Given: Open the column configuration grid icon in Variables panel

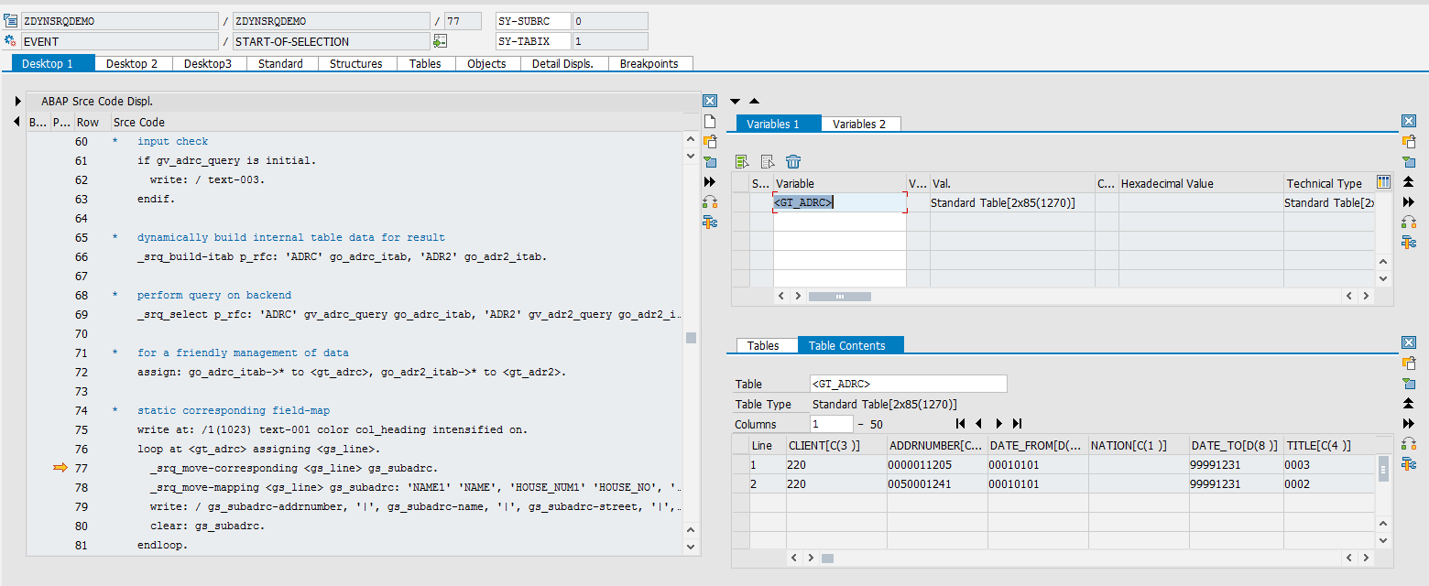Looking at the screenshot, I should pos(1383,182).
